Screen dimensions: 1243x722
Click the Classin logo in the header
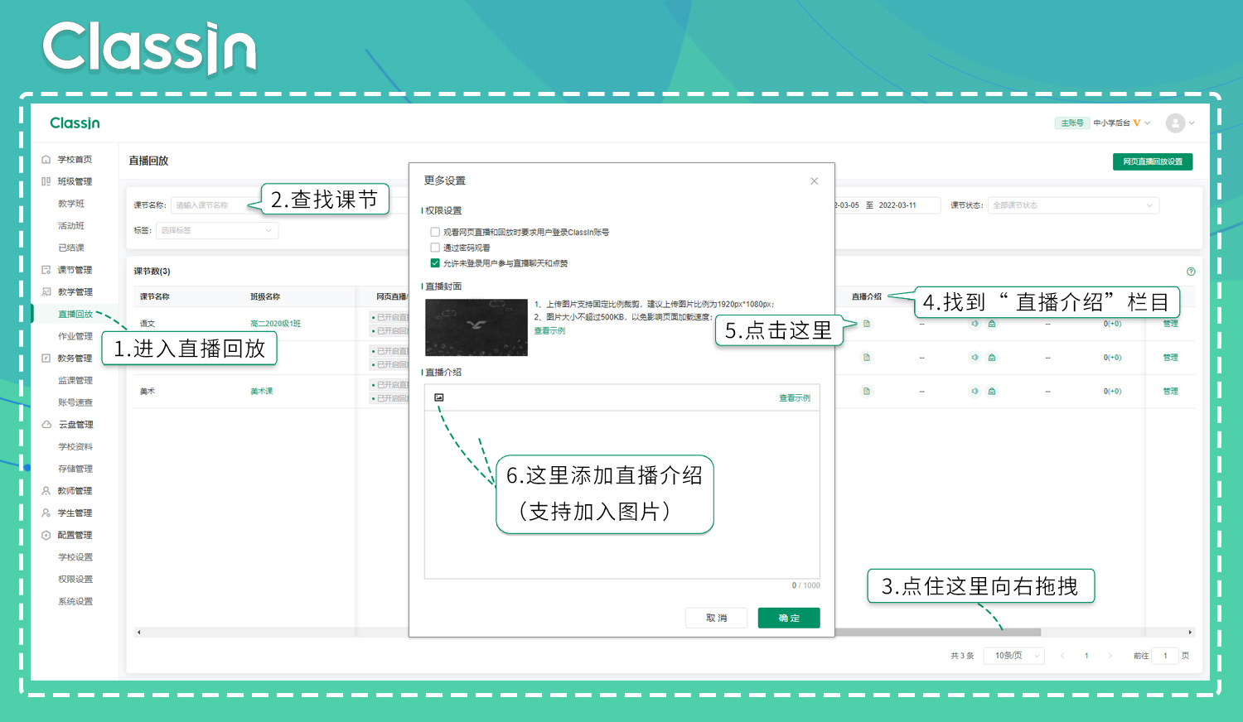point(75,123)
